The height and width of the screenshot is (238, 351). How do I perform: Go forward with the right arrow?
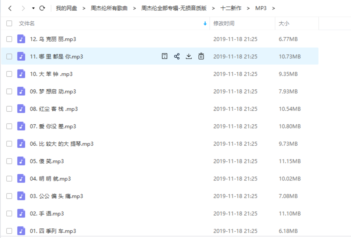pos(23,8)
